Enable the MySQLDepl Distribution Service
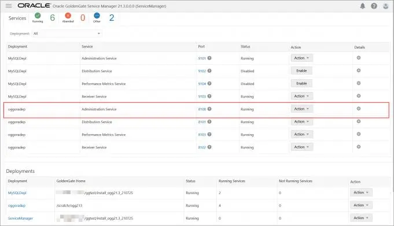This screenshot has height=226, width=394. 301,71
